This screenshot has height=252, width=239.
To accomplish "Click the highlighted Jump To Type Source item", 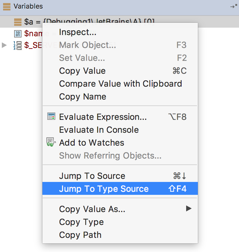I will point(120,188).
